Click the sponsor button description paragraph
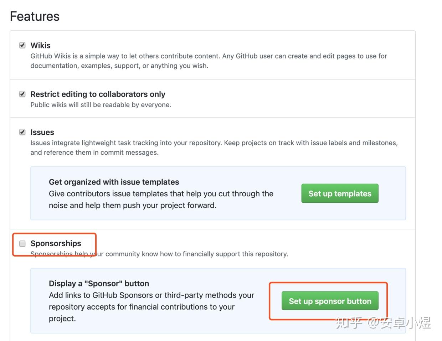The width and height of the screenshot is (442, 341). pos(151,306)
